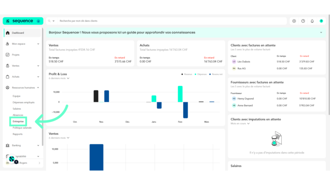Open user Rogers profile arrow
330x185 pixels.
click(39, 163)
